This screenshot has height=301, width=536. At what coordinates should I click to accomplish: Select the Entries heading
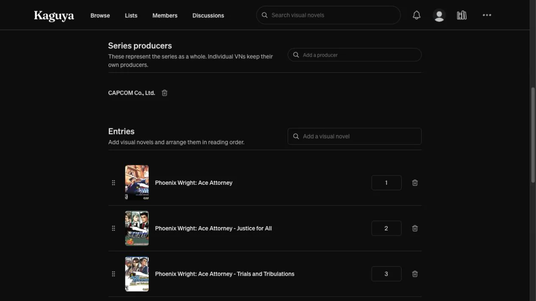(x=121, y=131)
